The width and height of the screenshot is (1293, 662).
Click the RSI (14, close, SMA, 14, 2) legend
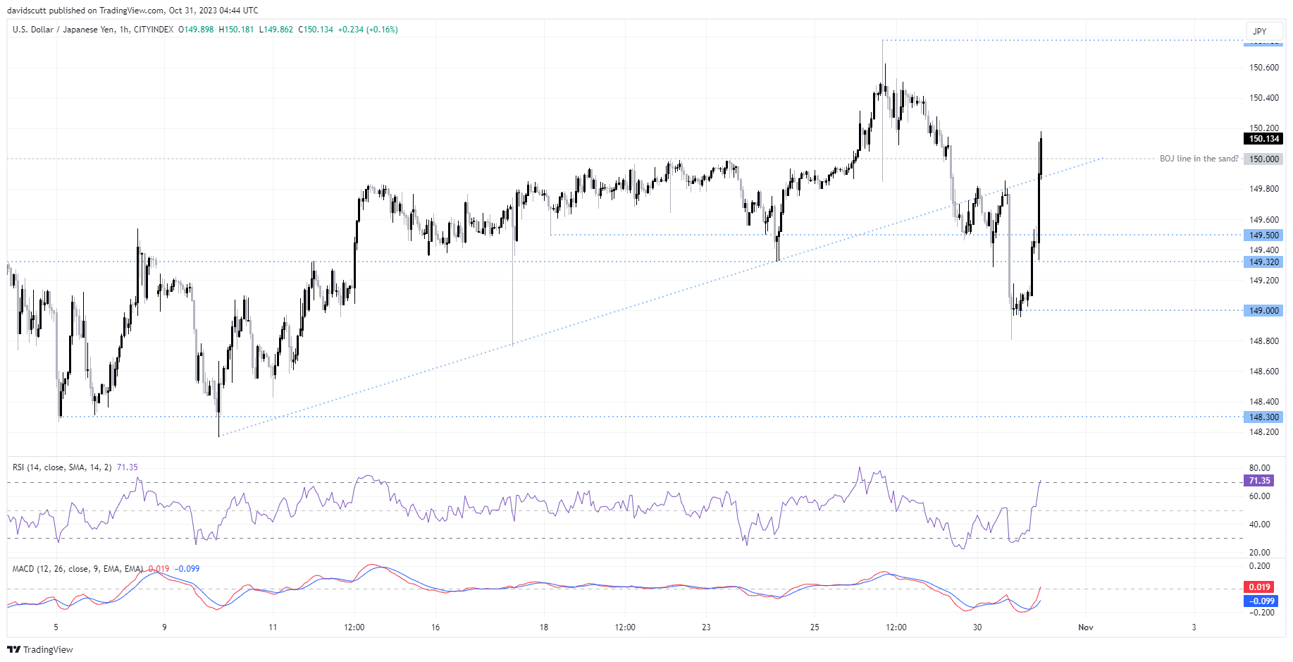tap(62, 467)
